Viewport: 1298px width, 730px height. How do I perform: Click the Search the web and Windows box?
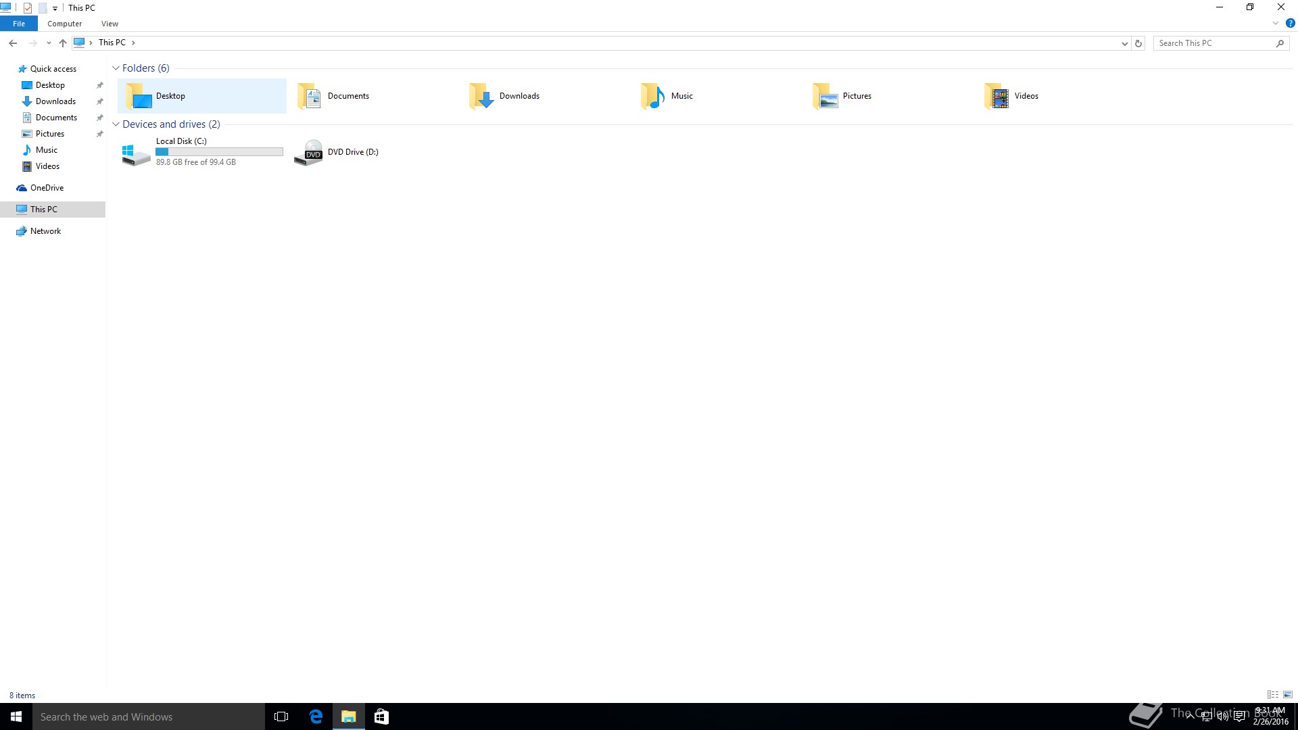tap(149, 716)
